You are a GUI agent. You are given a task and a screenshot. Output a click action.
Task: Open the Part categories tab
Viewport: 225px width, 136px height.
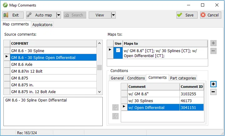point(183,78)
